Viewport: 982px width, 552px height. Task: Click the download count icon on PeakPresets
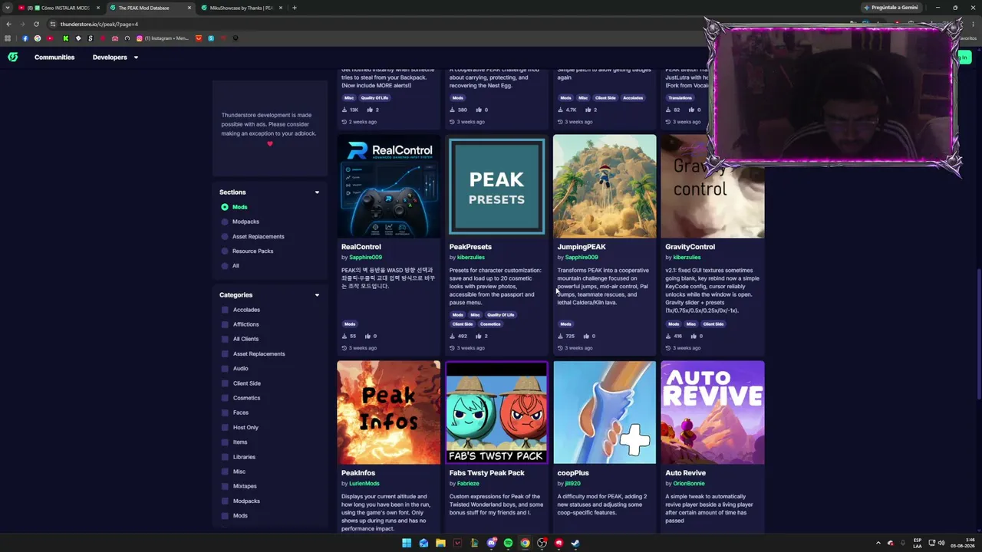click(453, 336)
